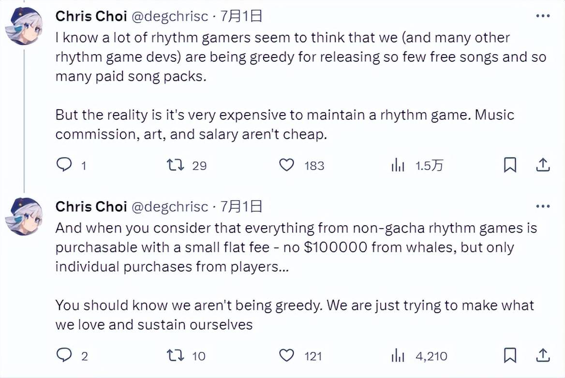This screenshot has width=565, height=378.
Task: Reply to the first tweet about greedy devs
Action: [x=64, y=165]
